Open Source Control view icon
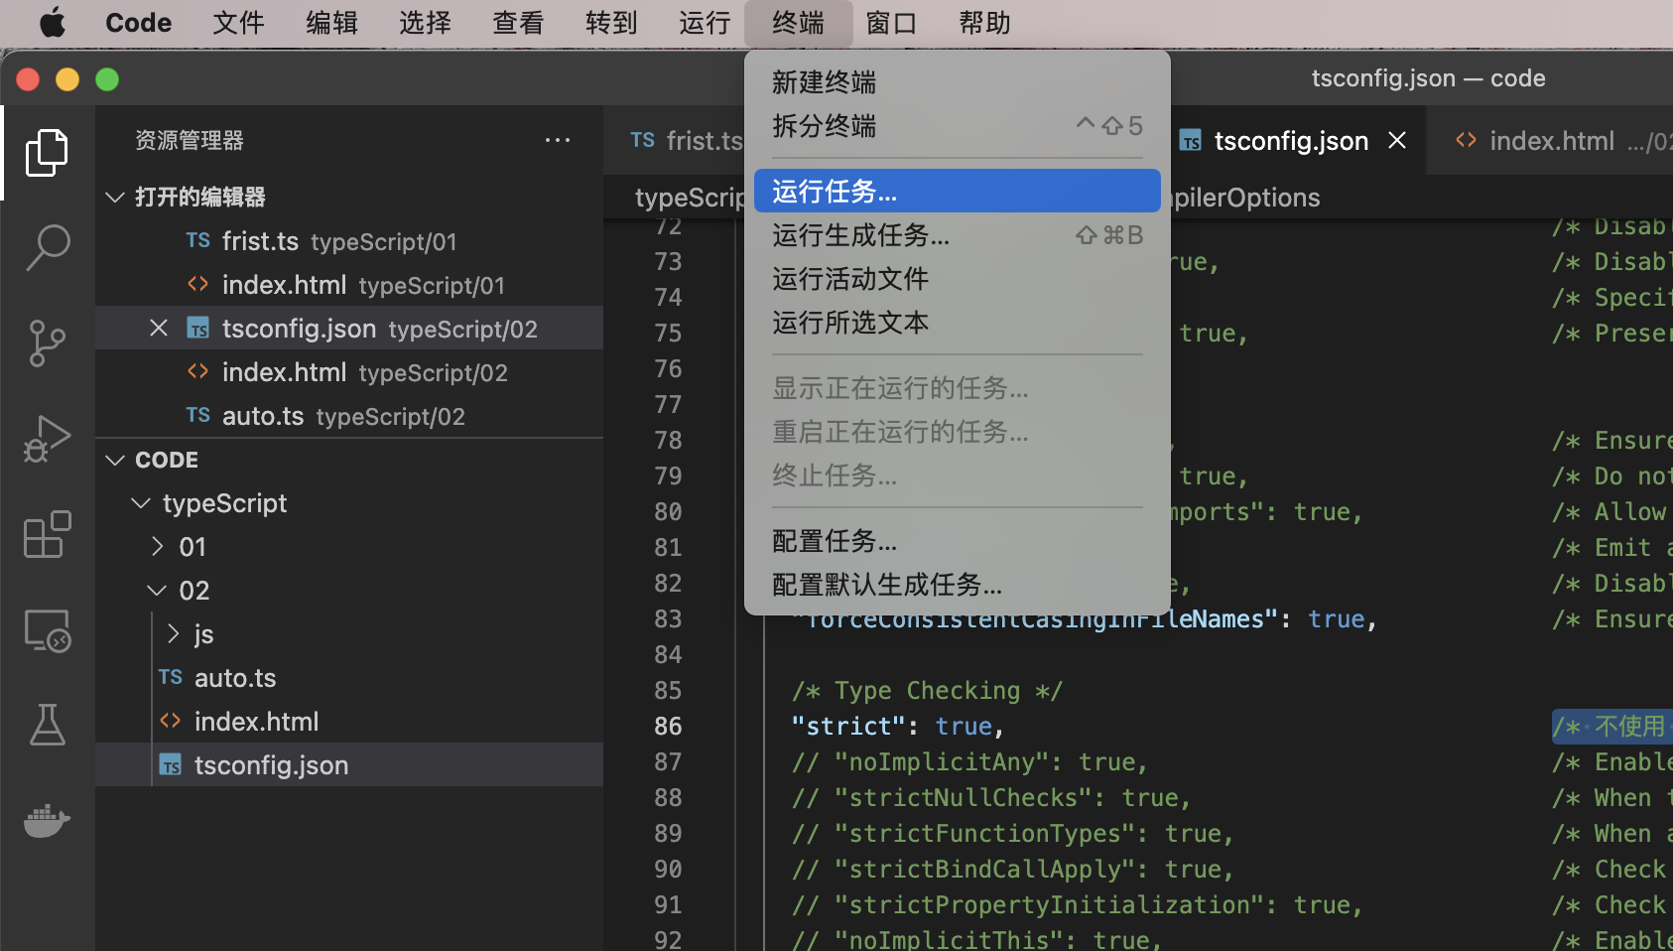Screen dimensions: 1673x951 point(47,343)
